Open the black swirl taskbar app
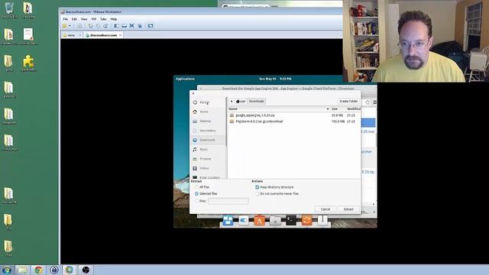489x275 pixels. [x=86, y=270]
